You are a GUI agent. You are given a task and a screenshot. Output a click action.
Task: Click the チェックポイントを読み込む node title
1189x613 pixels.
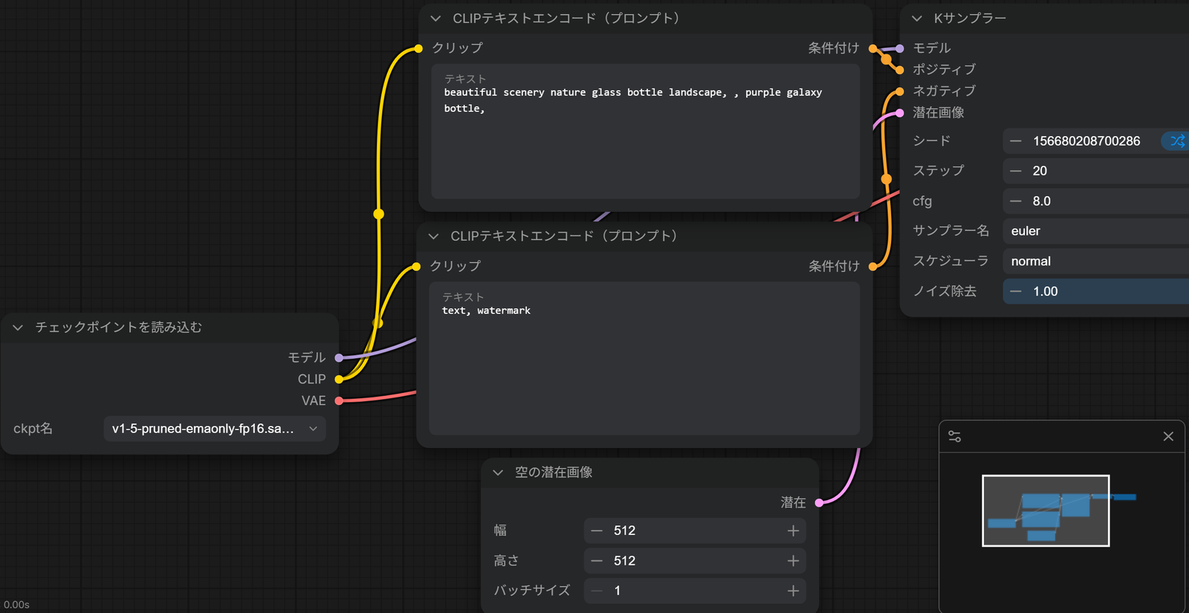[119, 328]
